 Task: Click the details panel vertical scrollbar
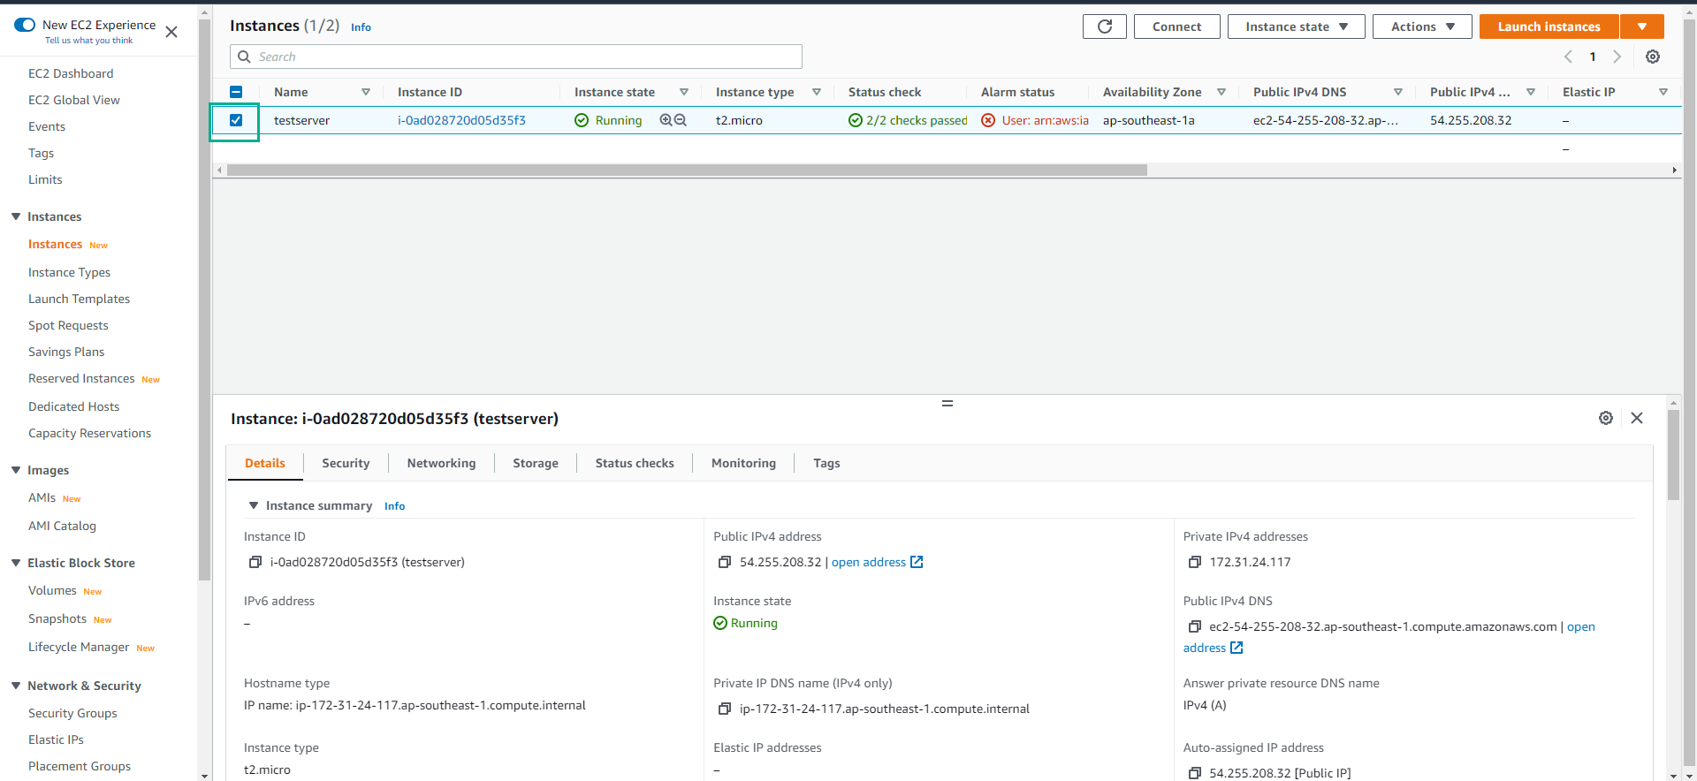pos(1673,455)
